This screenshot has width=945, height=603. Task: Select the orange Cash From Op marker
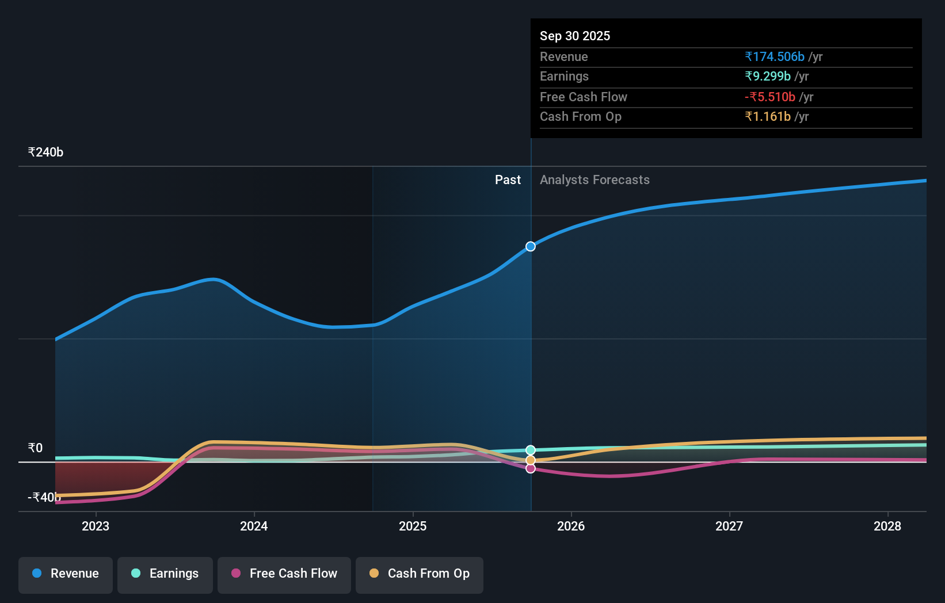530,460
